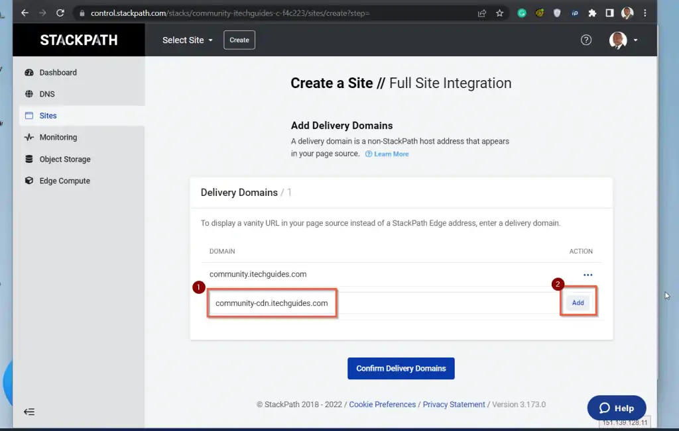Collapse the sidebar with the arrow icon
Image resolution: width=679 pixels, height=431 pixels.
pyautogui.click(x=29, y=411)
